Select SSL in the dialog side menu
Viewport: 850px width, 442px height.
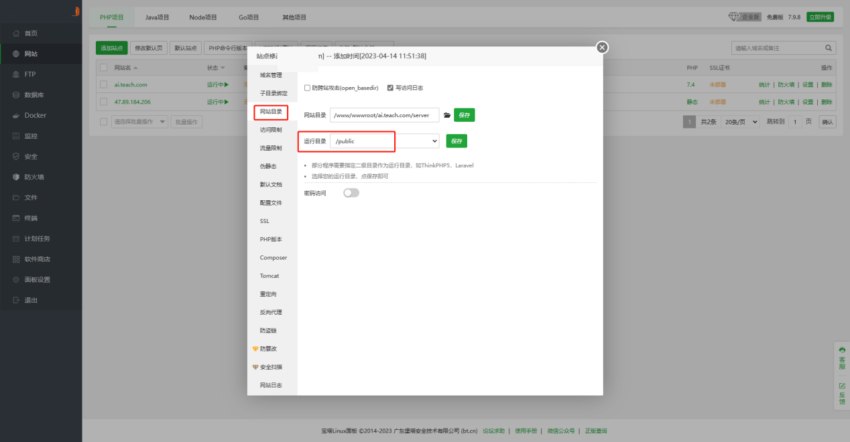pyautogui.click(x=265, y=221)
